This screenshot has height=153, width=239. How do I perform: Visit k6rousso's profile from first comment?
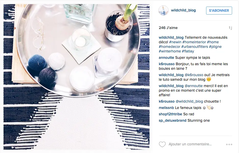pos(167,64)
